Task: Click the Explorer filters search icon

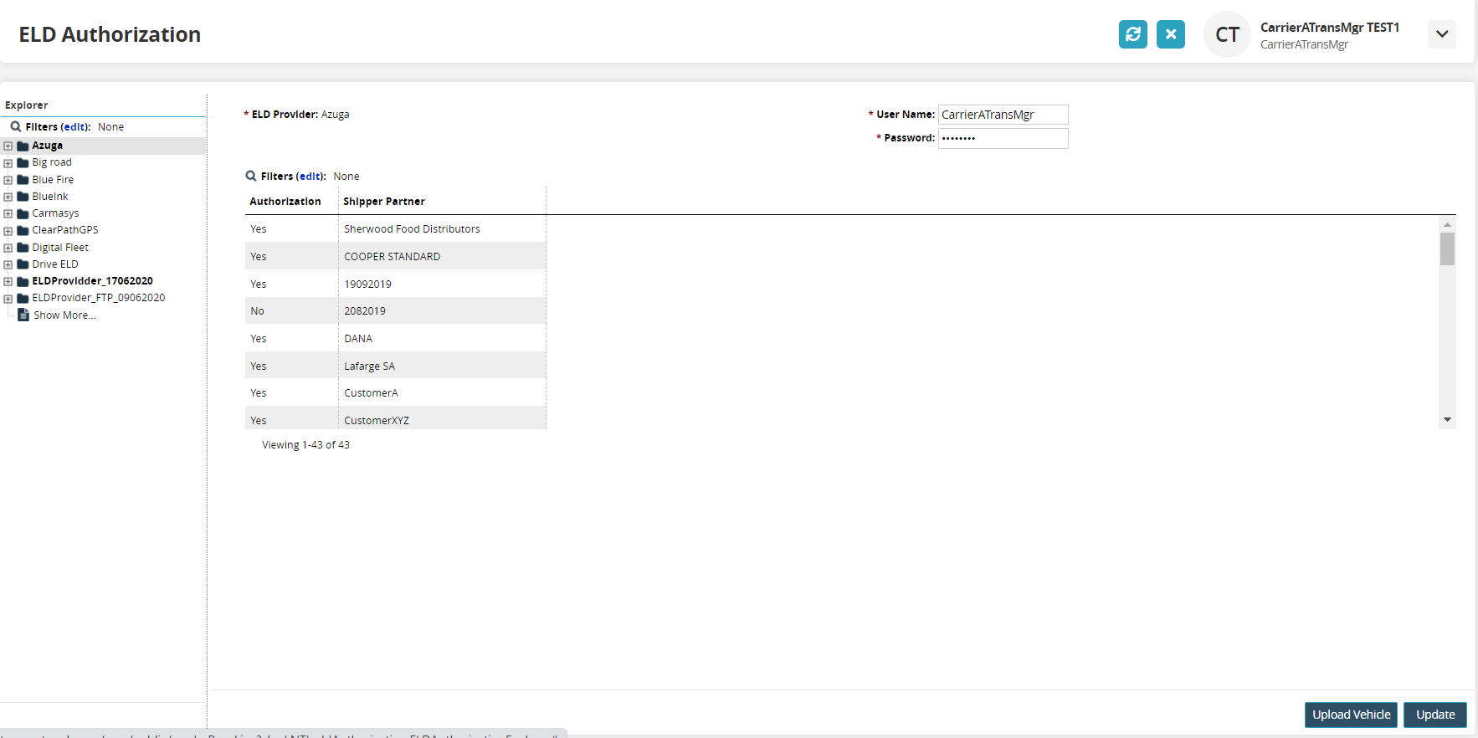Action: [x=15, y=126]
